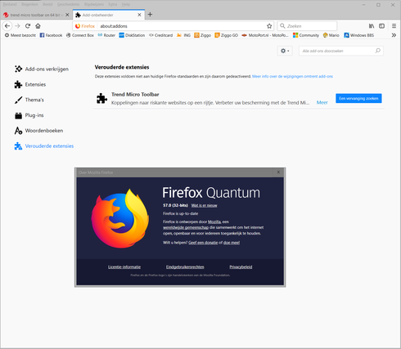Bookmark this page with the star
Viewport: 401px width, 349px height.
tap(269, 26)
